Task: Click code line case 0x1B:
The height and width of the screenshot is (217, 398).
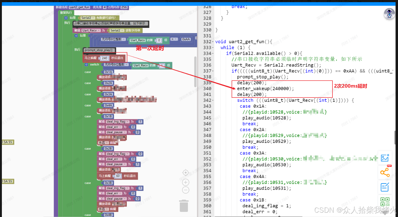Action: click(x=253, y=200)
